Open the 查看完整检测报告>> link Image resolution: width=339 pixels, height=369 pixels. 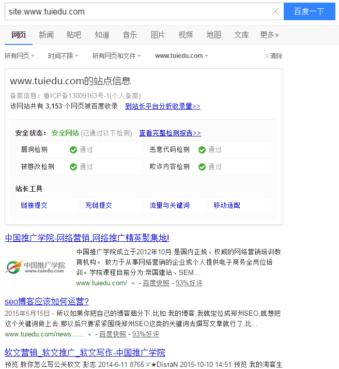(170, 133)
